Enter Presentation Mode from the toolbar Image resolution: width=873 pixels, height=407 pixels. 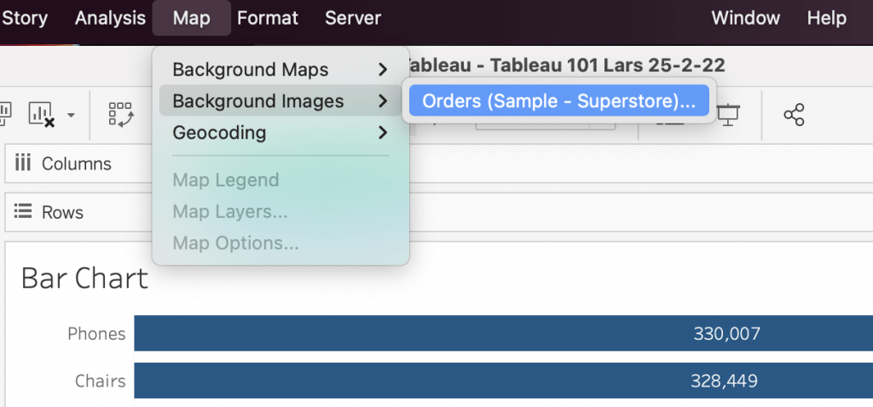click(727, 114)
